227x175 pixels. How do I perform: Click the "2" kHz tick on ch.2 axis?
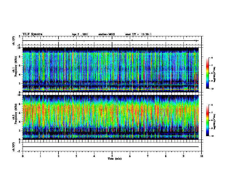coord(20,131)
